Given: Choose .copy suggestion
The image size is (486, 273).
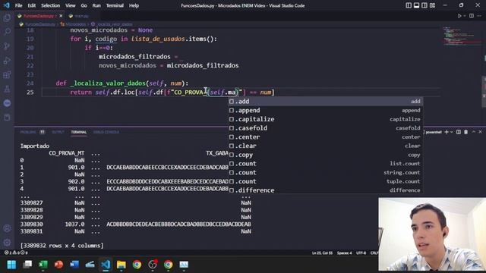Looking at the screenshot, I should [x=326, y=155].
